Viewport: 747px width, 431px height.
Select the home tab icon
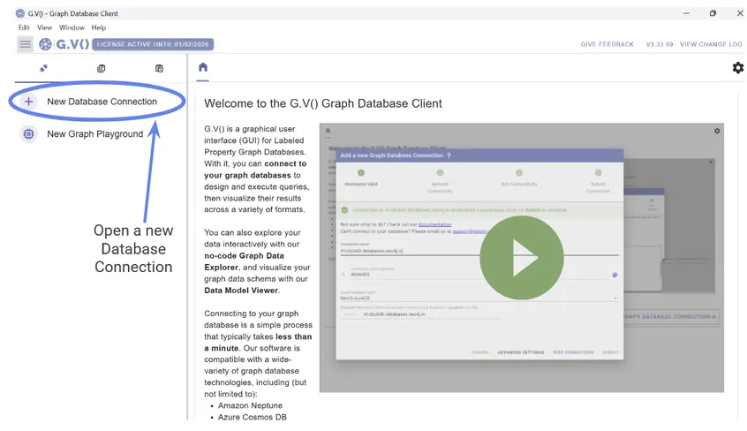coord(203,67)
